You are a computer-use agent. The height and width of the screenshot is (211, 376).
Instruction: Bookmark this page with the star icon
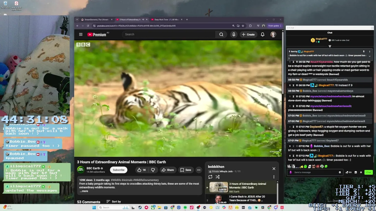click(243, 26)
